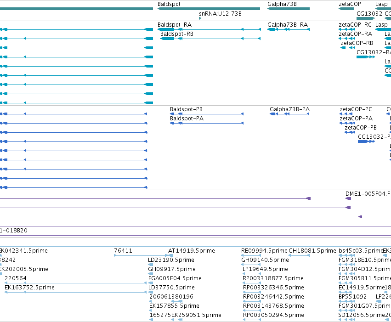Click the zetaCOP gene bar in top track

coord(346,9)
